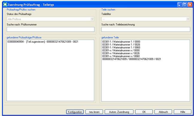The height and width of the screenshot is (116, 194).
Task: Open the Status des Prüfauftrags dropdown
Action: point(51,19)
